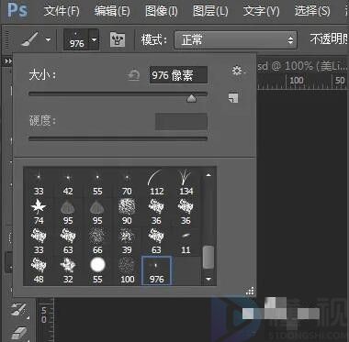Select the History Brush tool in toolbar
Viewport: 349px width, 342px height.
[x=18, y=310]
